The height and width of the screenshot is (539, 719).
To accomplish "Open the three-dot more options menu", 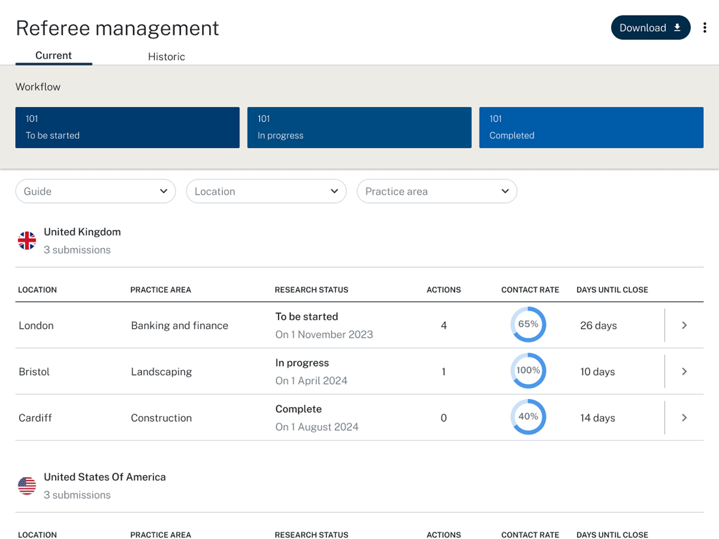I will click(705, 28).
